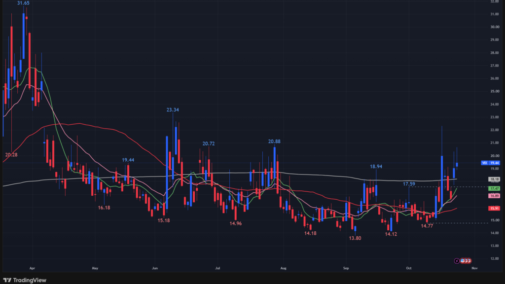Image resolution: width=505 pixels, height=284 pixels.
Task: Click the 23.34 high label in June
Action: pyautogui.click(x=173, y=110)
